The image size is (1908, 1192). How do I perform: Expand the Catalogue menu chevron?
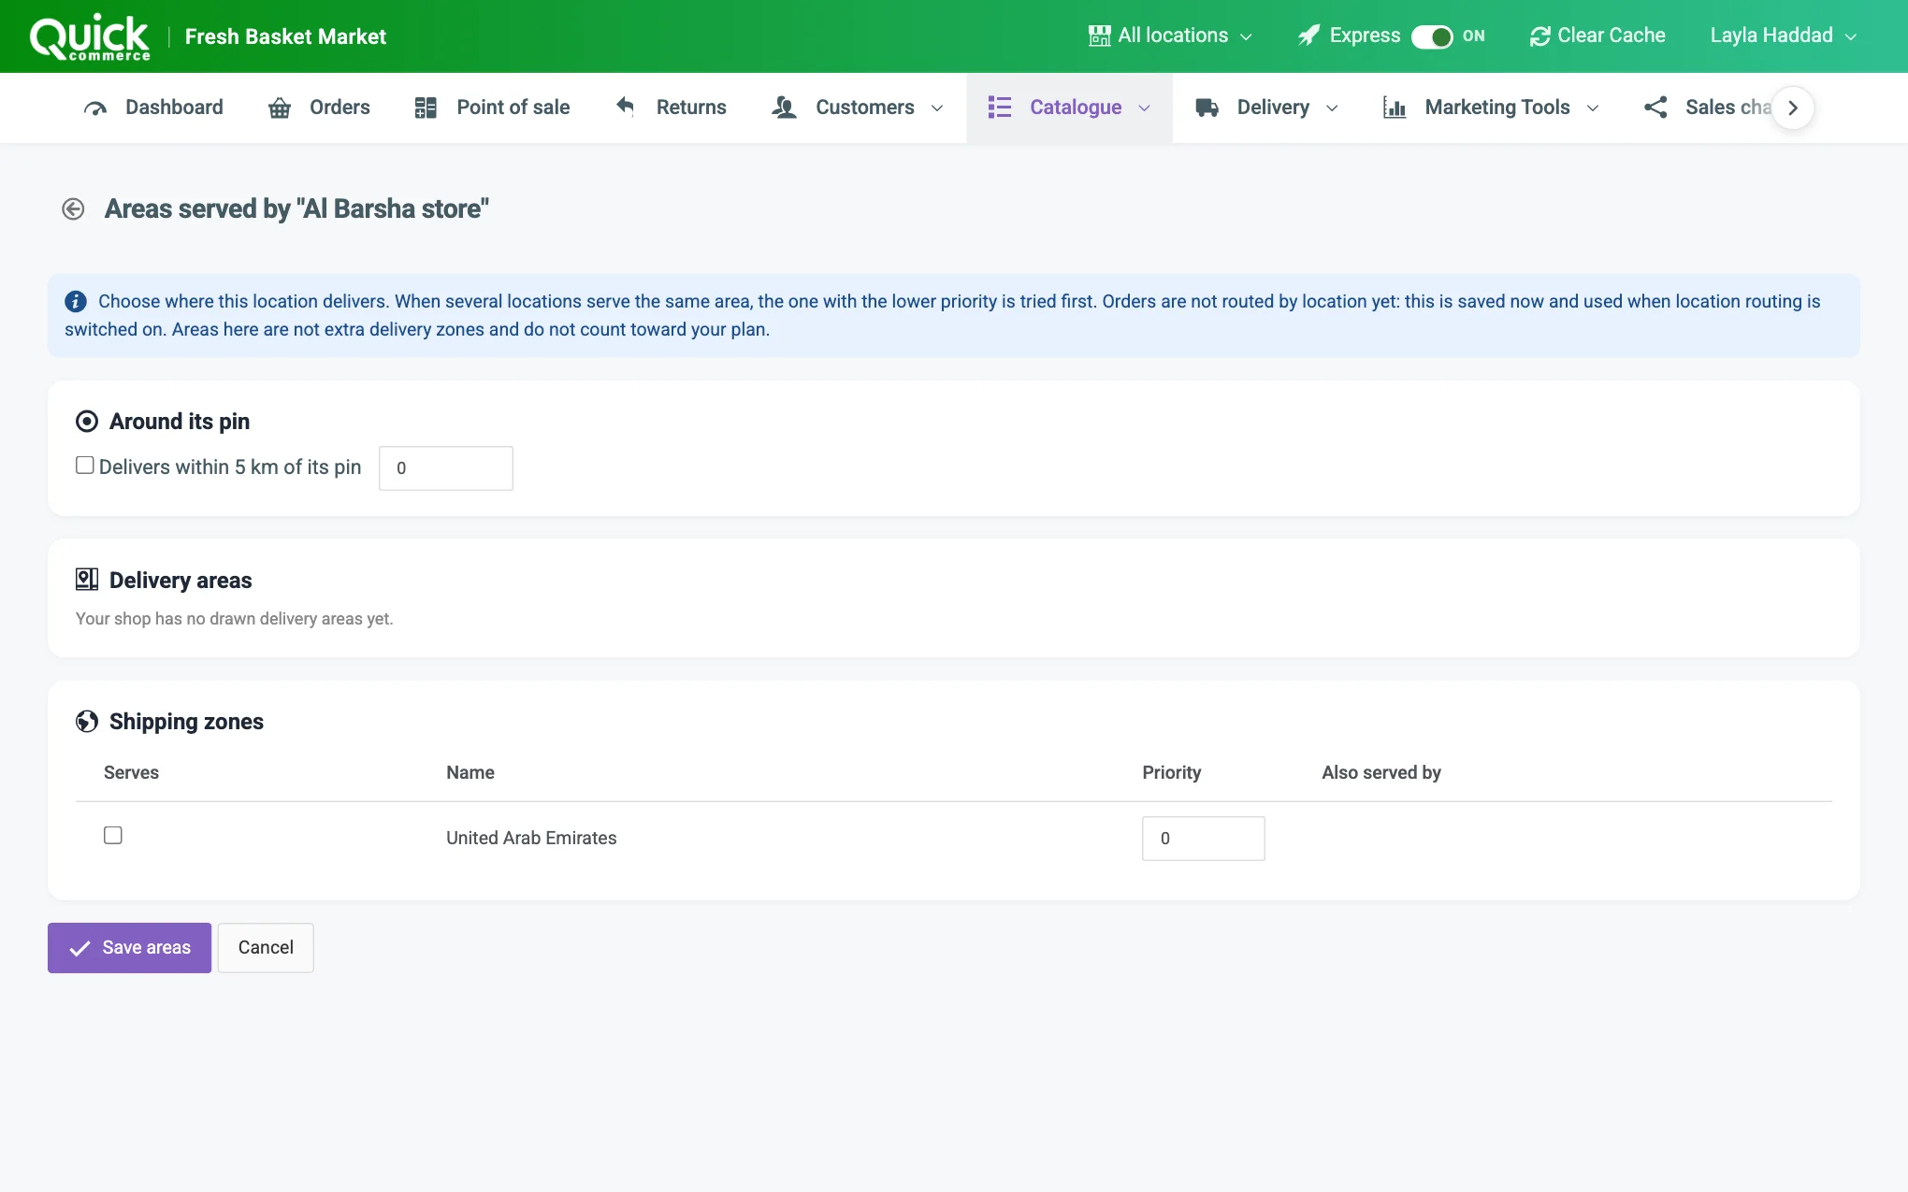[1144, 108]
